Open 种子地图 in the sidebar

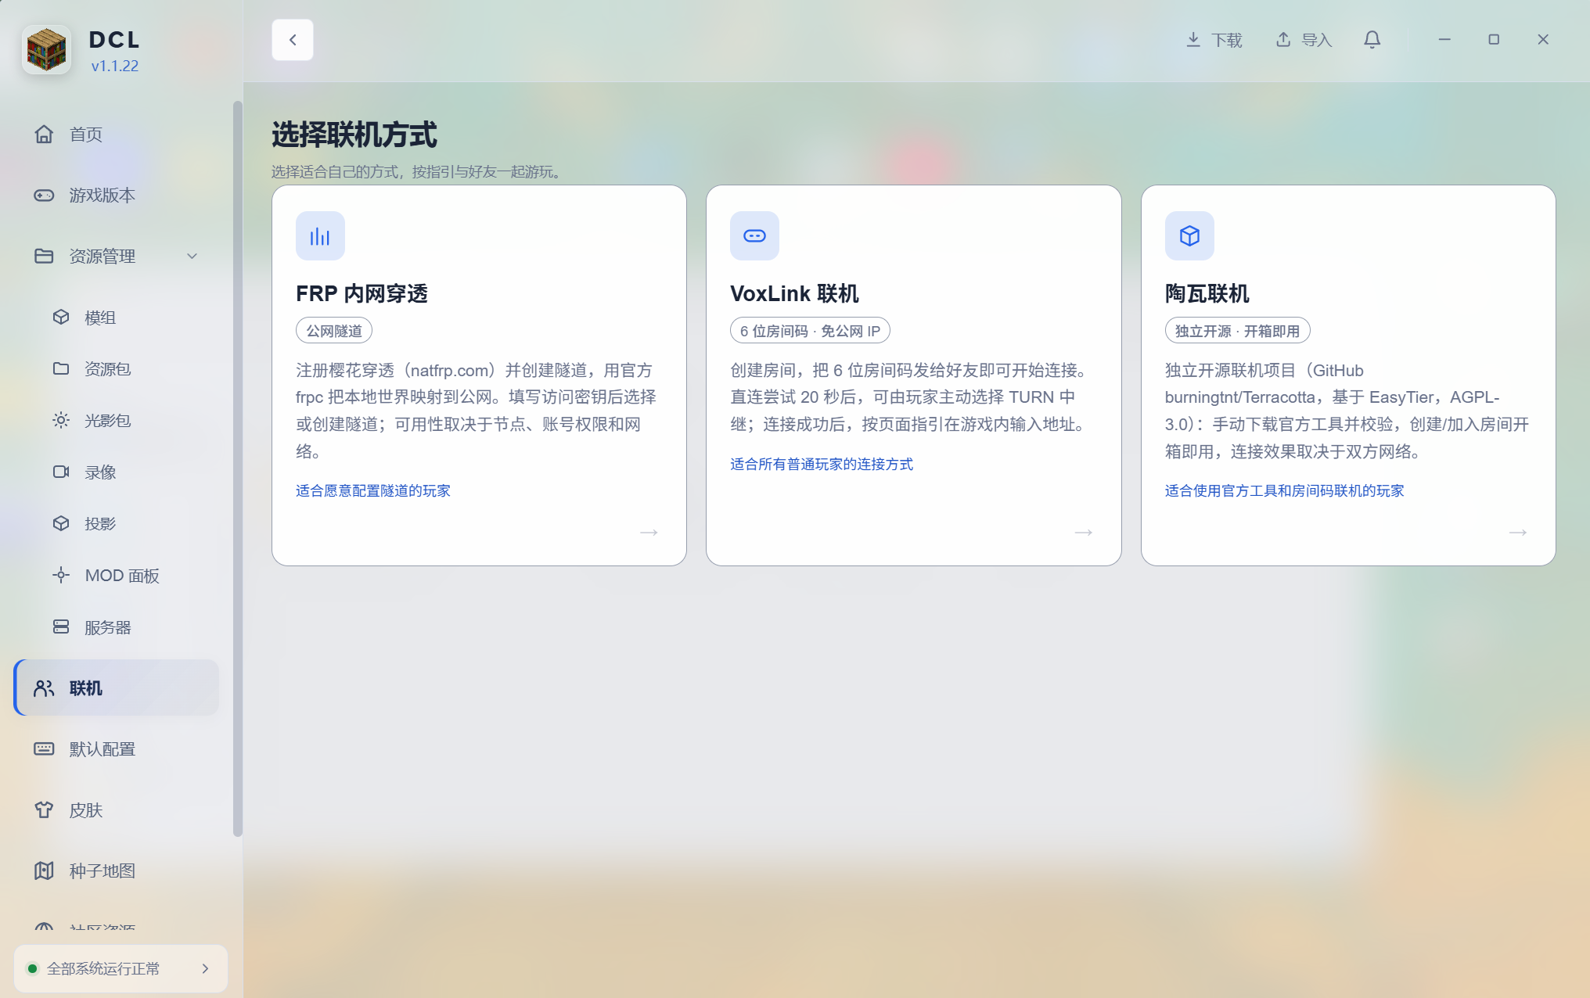tap(116, 871)
